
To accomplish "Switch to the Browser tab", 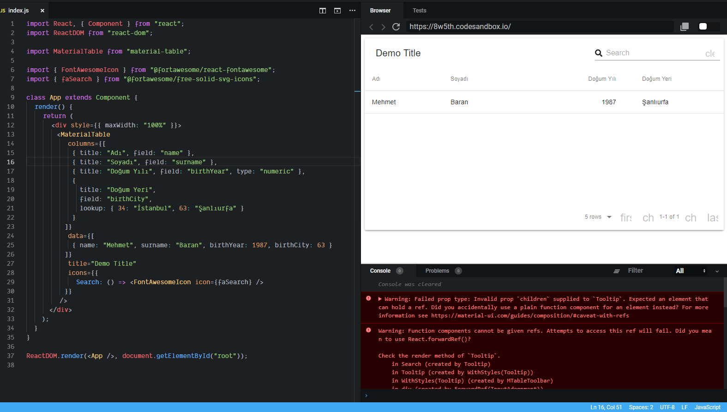I will [x=380, y=11].
